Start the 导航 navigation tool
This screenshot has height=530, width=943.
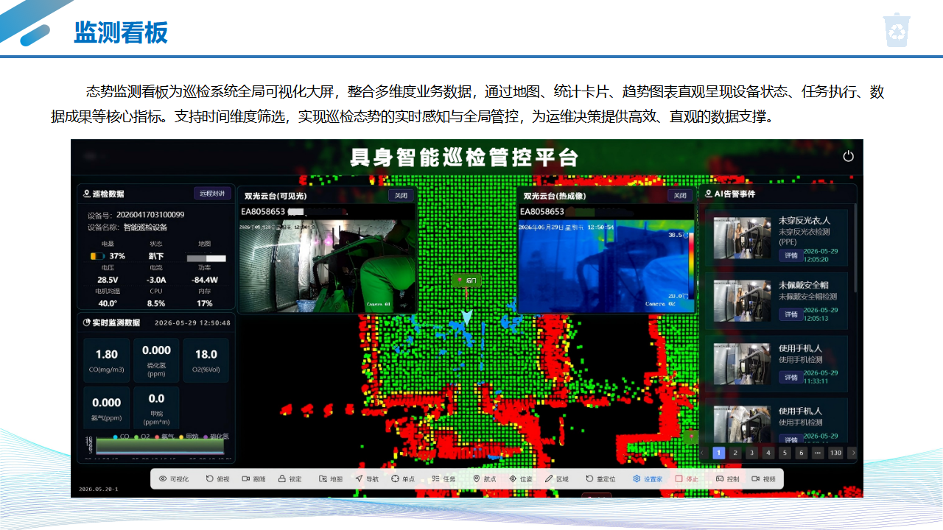pos(367,478)
